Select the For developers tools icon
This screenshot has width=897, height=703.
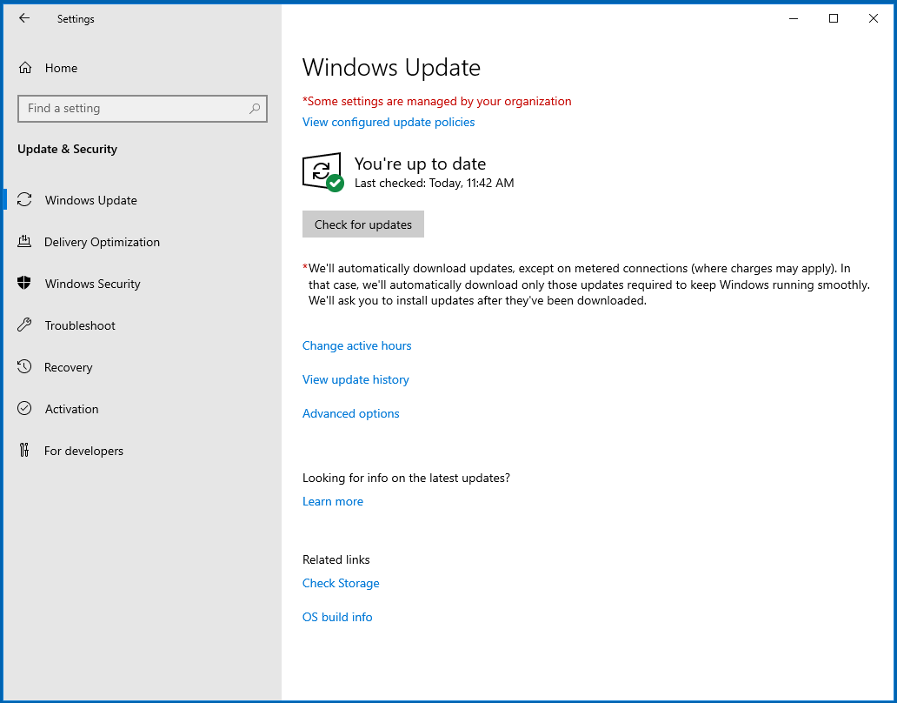pyautogui.click(x=24, y=450)
